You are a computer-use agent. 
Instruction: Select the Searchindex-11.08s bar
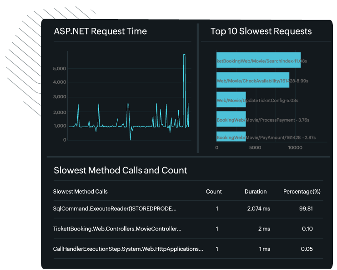pyautogui.click(x=258, y=60)
